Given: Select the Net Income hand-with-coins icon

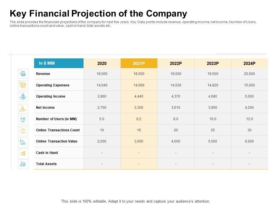Looking at the screenshot, I should [23, 108].
